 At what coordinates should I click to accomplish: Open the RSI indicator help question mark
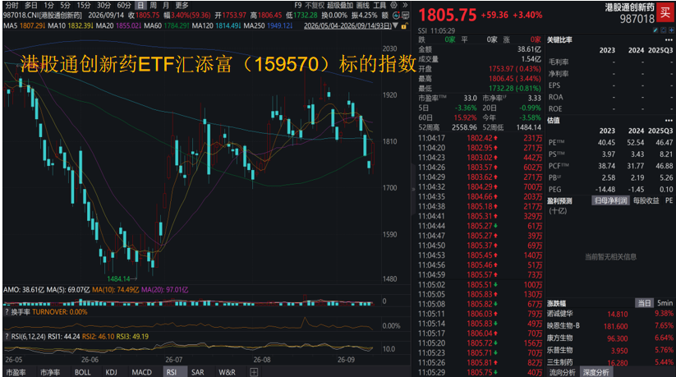[7, 337]
